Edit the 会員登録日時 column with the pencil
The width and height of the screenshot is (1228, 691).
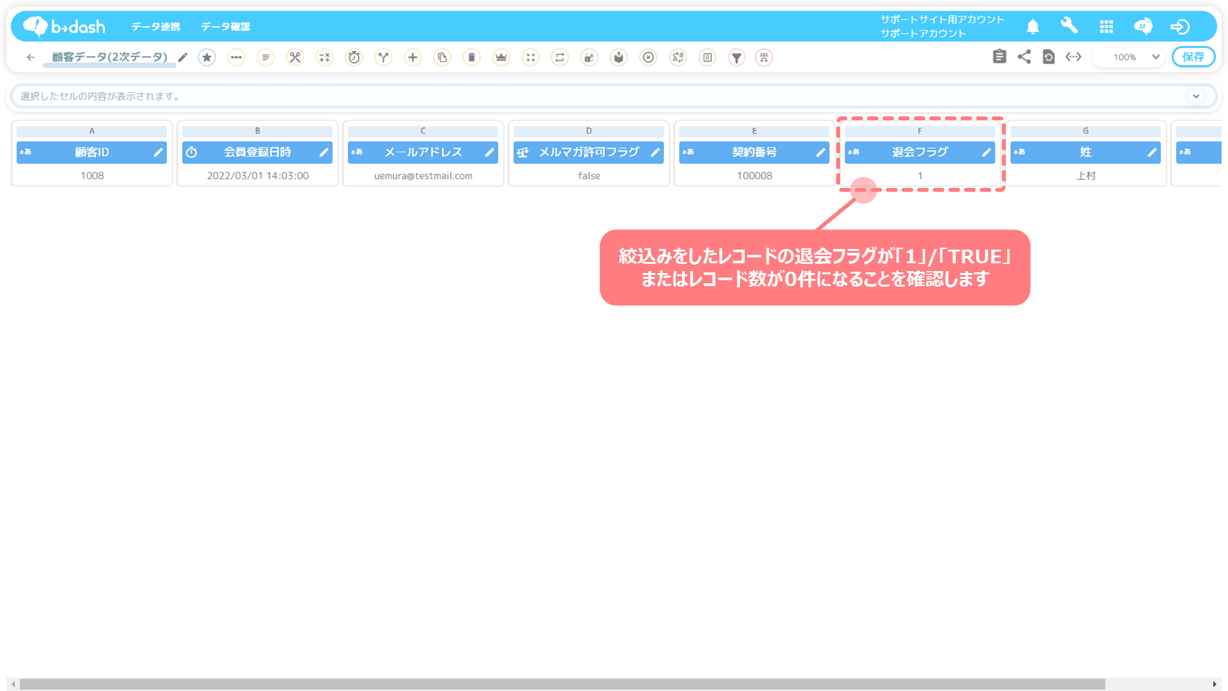point(324,152)
